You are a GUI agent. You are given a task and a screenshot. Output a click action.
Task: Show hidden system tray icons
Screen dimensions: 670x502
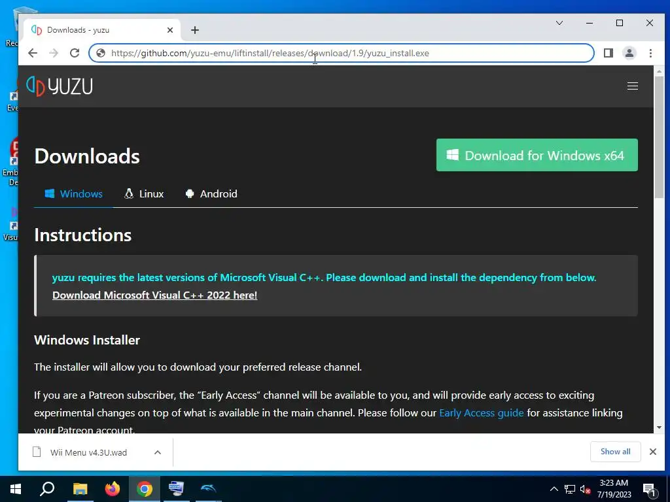click(x=554, y=489)
